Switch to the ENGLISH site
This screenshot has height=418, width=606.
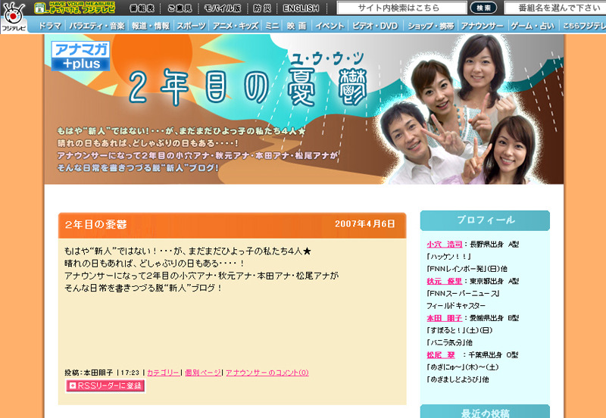coord(301,8)
